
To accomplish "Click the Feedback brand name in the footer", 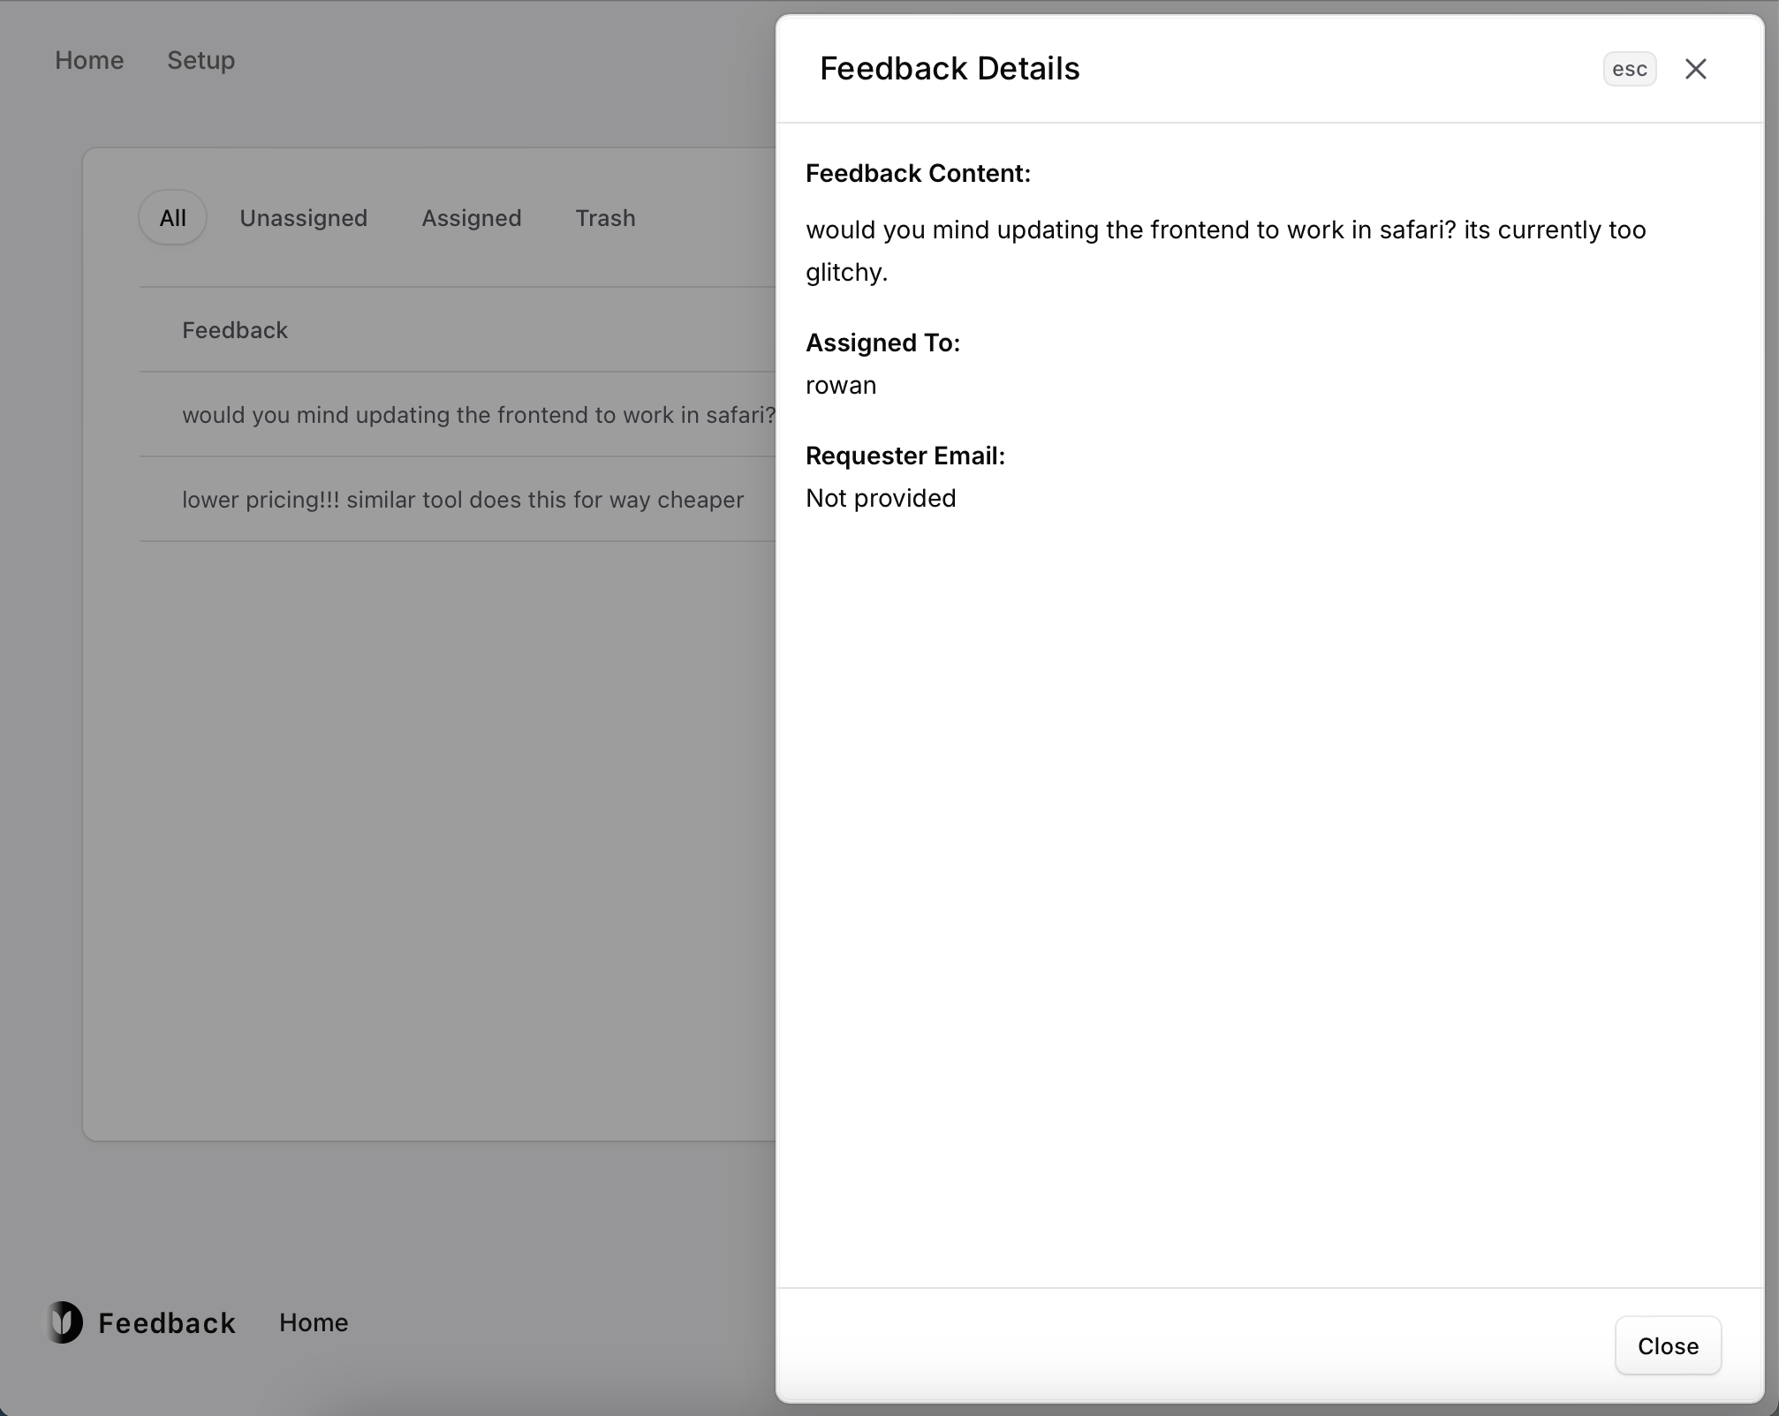I will click(x=167, y=1322).
